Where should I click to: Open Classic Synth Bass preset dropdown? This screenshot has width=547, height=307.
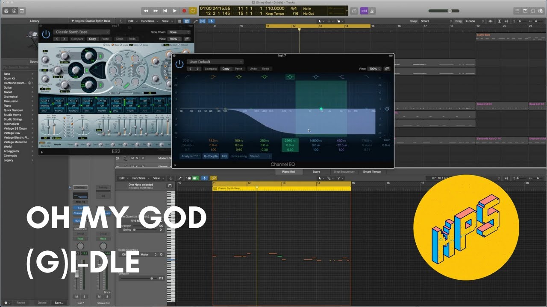click(x=82, y=32)
